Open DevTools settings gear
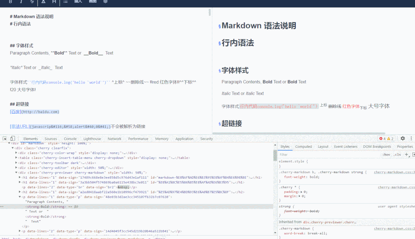 tap(402, 139)
